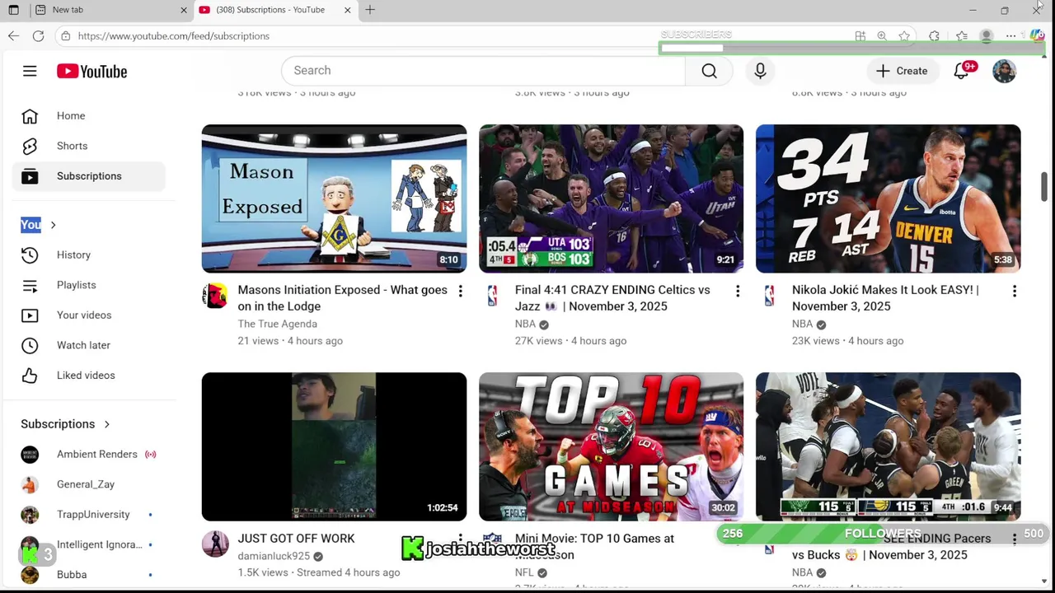Open browser favorites list icon

pos(961,35)
